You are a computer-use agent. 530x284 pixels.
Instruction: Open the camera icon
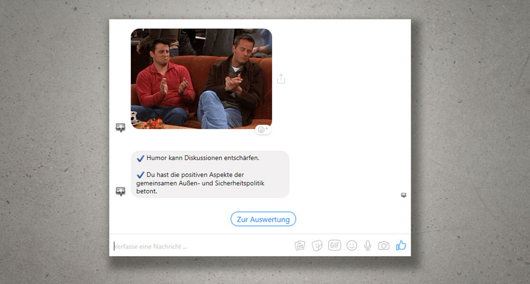point(384,246)
